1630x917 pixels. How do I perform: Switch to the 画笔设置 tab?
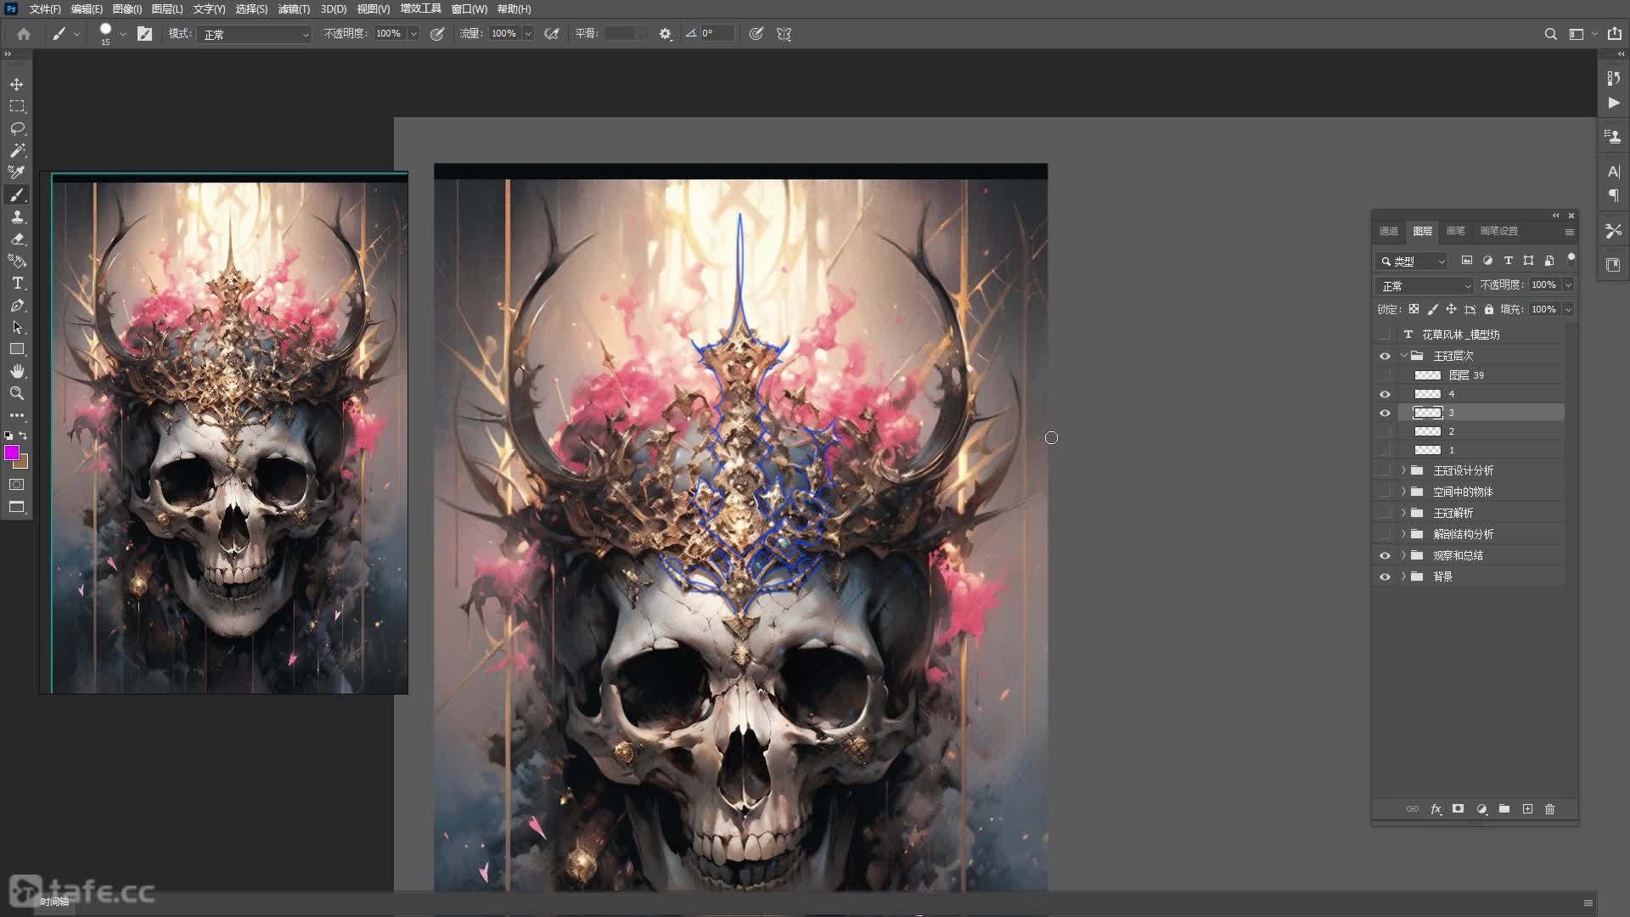[x=1499, y=231]
